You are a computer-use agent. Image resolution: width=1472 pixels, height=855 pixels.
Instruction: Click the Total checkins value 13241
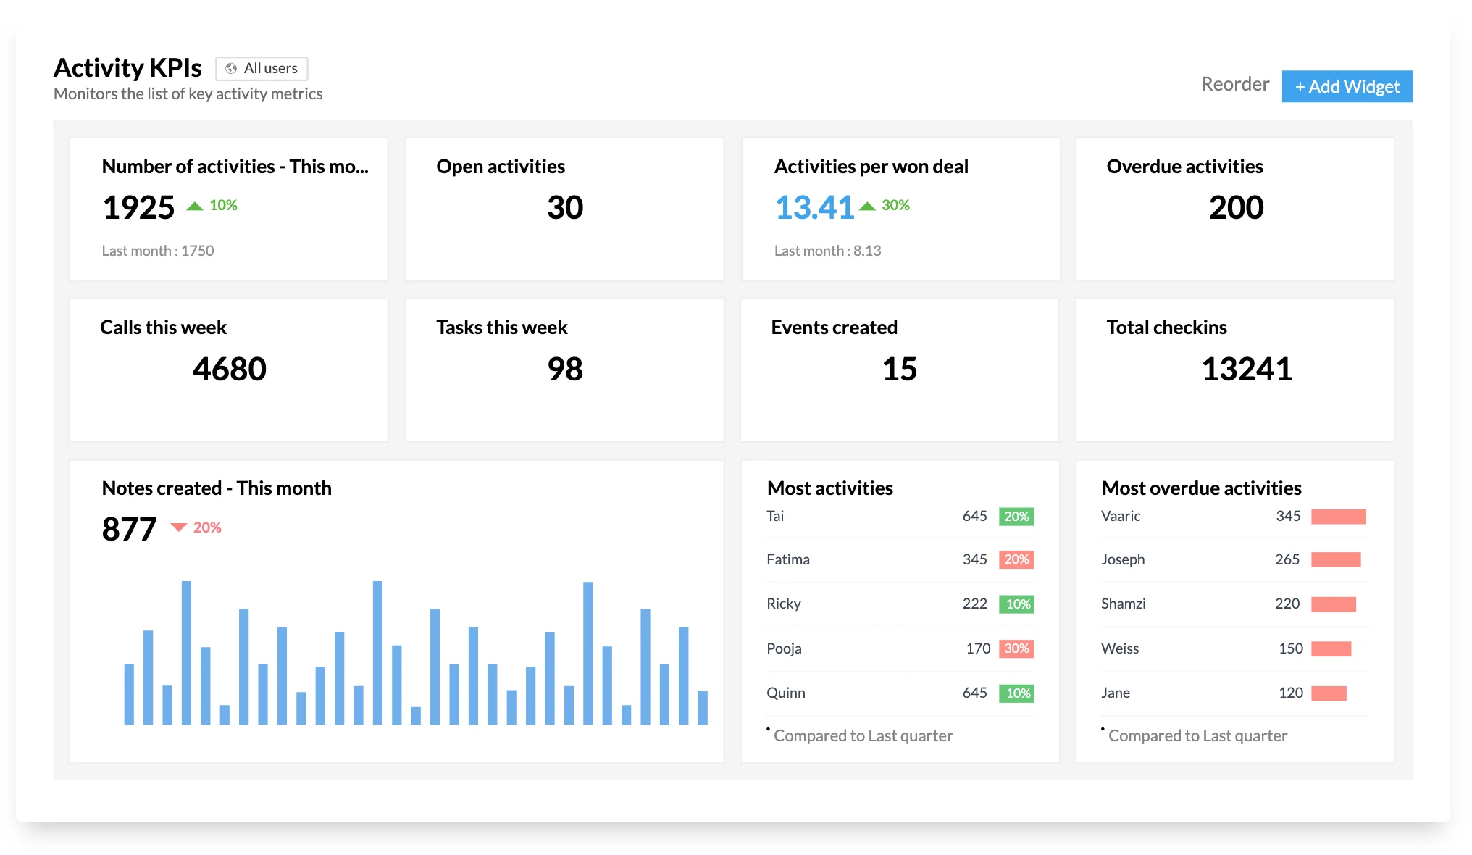point(1247,369)
